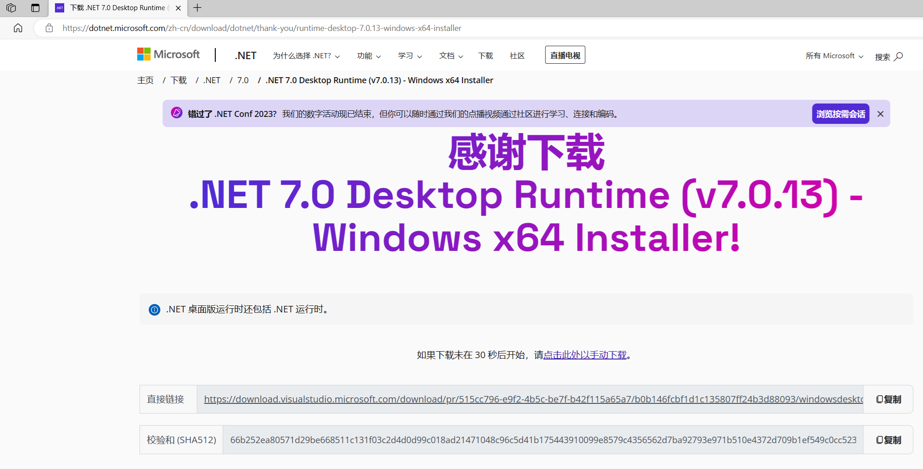Click the current page breadcrumb .NET 7.0 Desktop Runtime
923x469 pixels.
point(379,80)
